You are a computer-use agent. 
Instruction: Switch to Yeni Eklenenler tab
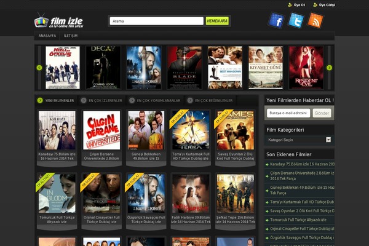(56, 100)
